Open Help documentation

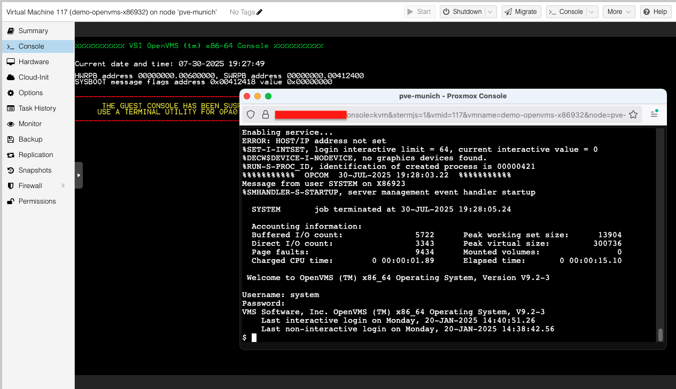pos(655,12)
